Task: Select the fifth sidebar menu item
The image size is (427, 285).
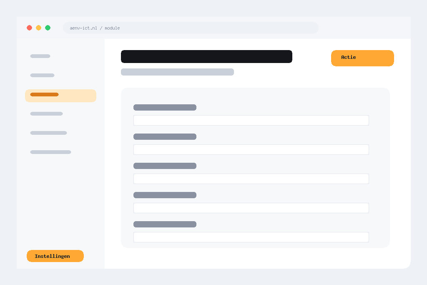Action: 48,133
